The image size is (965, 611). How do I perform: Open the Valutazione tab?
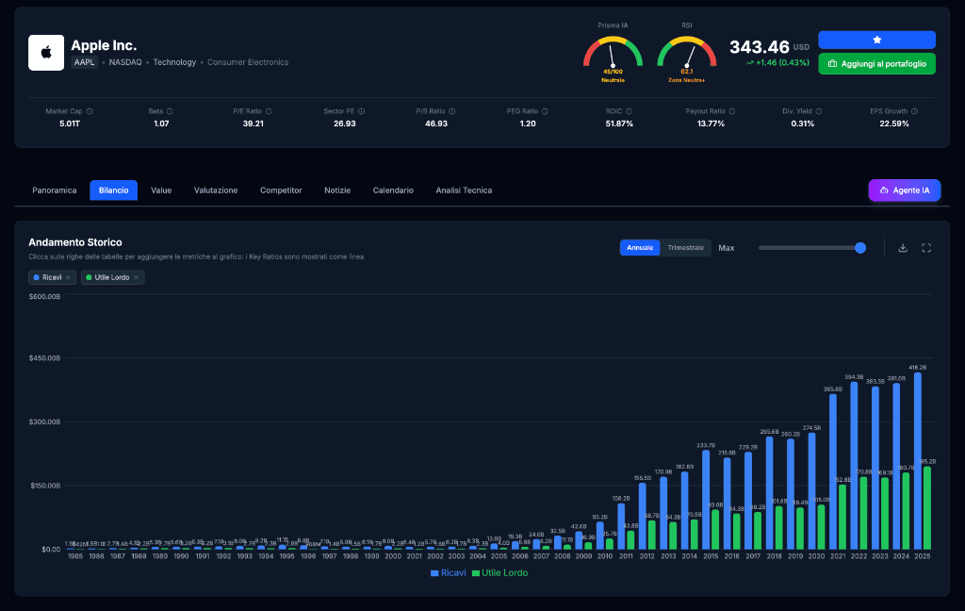click(216, 190)
